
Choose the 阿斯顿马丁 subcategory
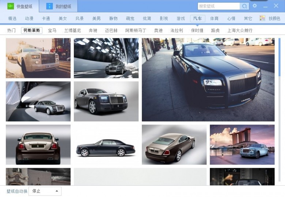pos(136,31)
